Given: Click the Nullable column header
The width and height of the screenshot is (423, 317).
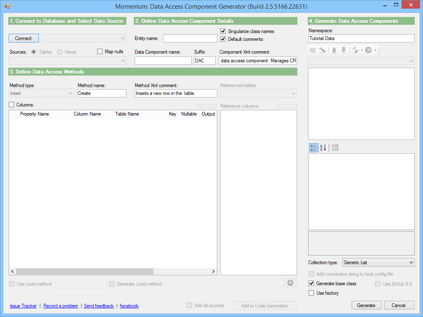Looking at the screenshot, I should 189,114.
